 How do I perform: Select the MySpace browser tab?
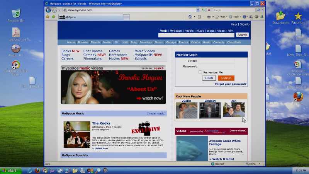click(x=91, y=17)
